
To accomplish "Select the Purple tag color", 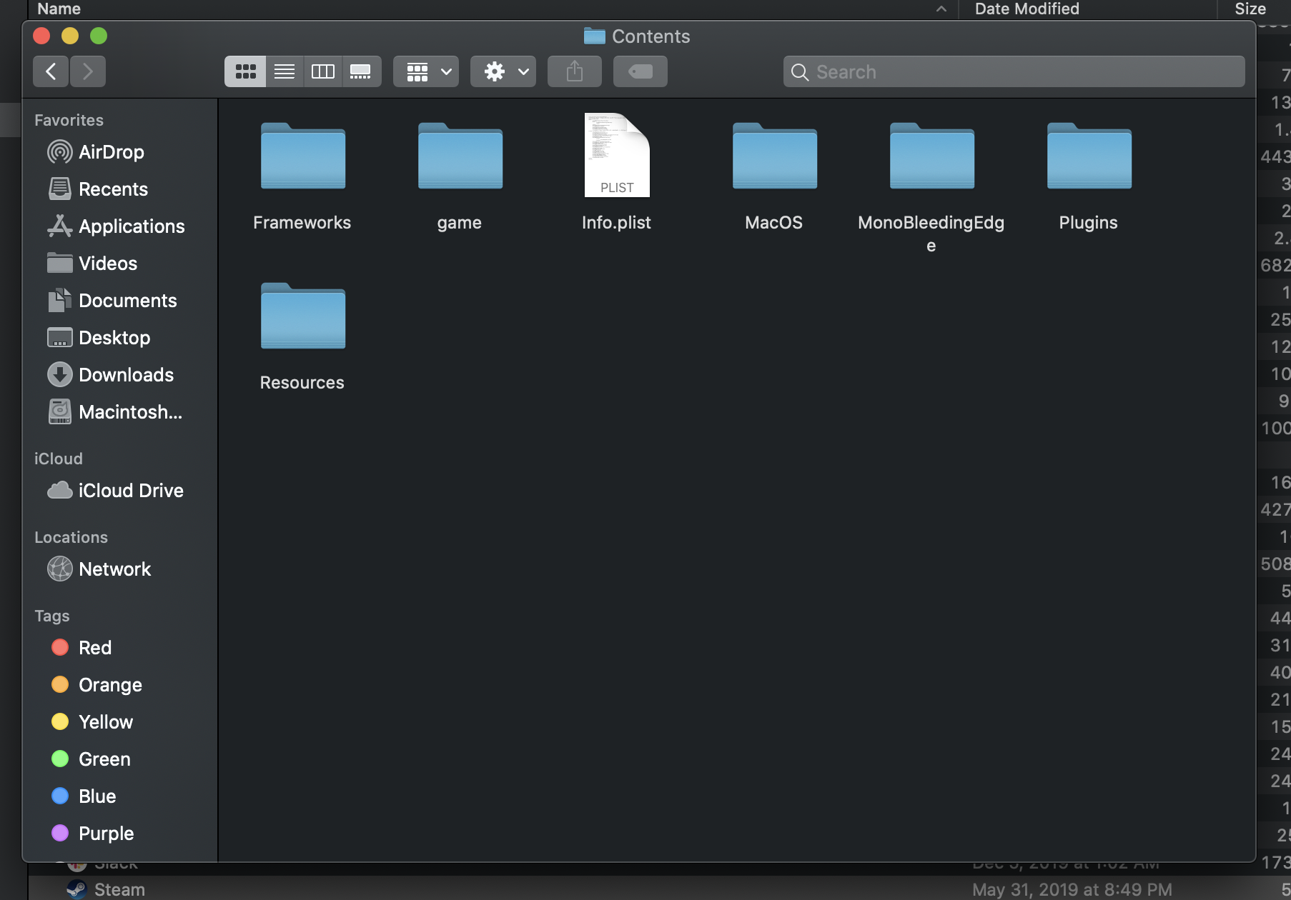I will [x=106, y=834].
